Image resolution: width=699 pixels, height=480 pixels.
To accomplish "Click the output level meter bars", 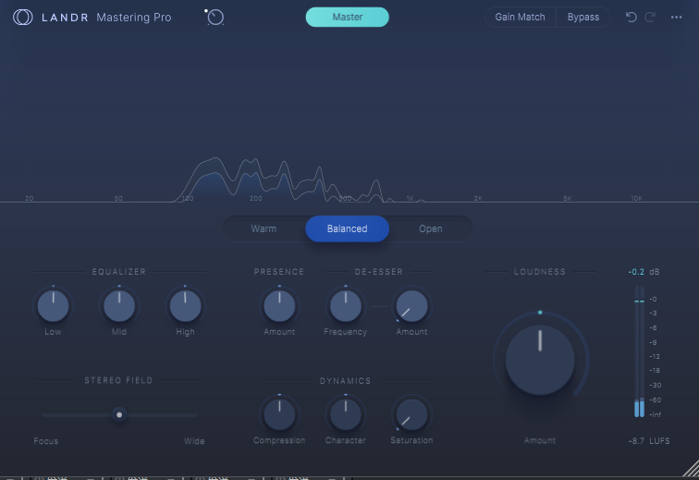I will coord(639,351).
